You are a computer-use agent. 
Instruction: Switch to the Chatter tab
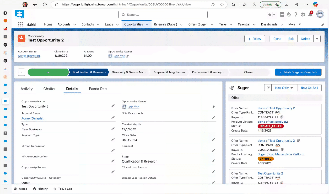[49, 89]
